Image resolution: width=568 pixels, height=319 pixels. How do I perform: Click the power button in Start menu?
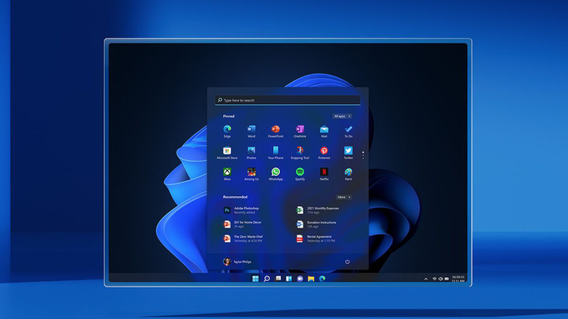(x=347, y=262)
